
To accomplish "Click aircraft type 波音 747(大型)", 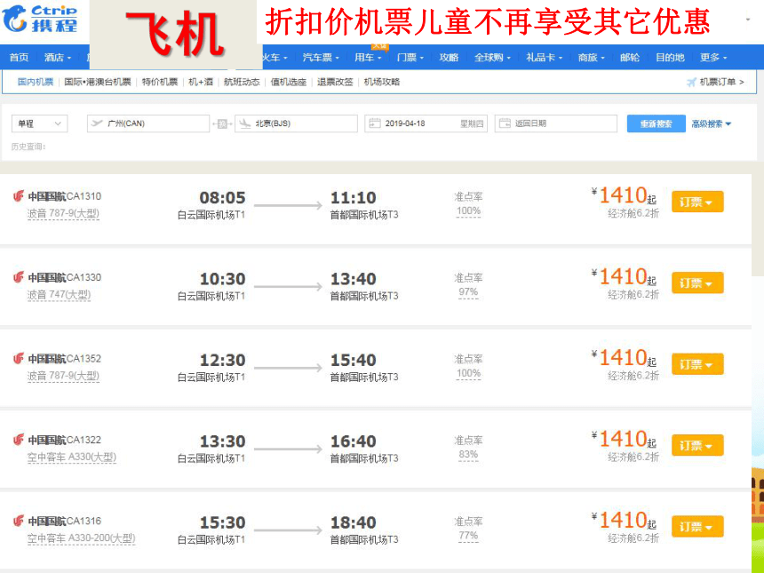I will pyautogui.click(x=59, y=295).
